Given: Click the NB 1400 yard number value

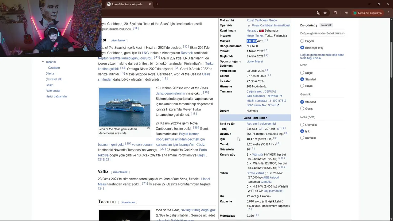Looking at the screenshot, I should coord(252,46).
